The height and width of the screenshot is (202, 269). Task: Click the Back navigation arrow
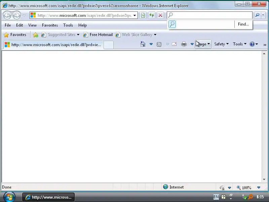point(7,15)
